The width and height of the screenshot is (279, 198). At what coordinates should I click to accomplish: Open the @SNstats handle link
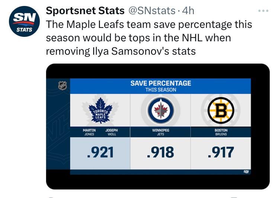coord(151,11)
